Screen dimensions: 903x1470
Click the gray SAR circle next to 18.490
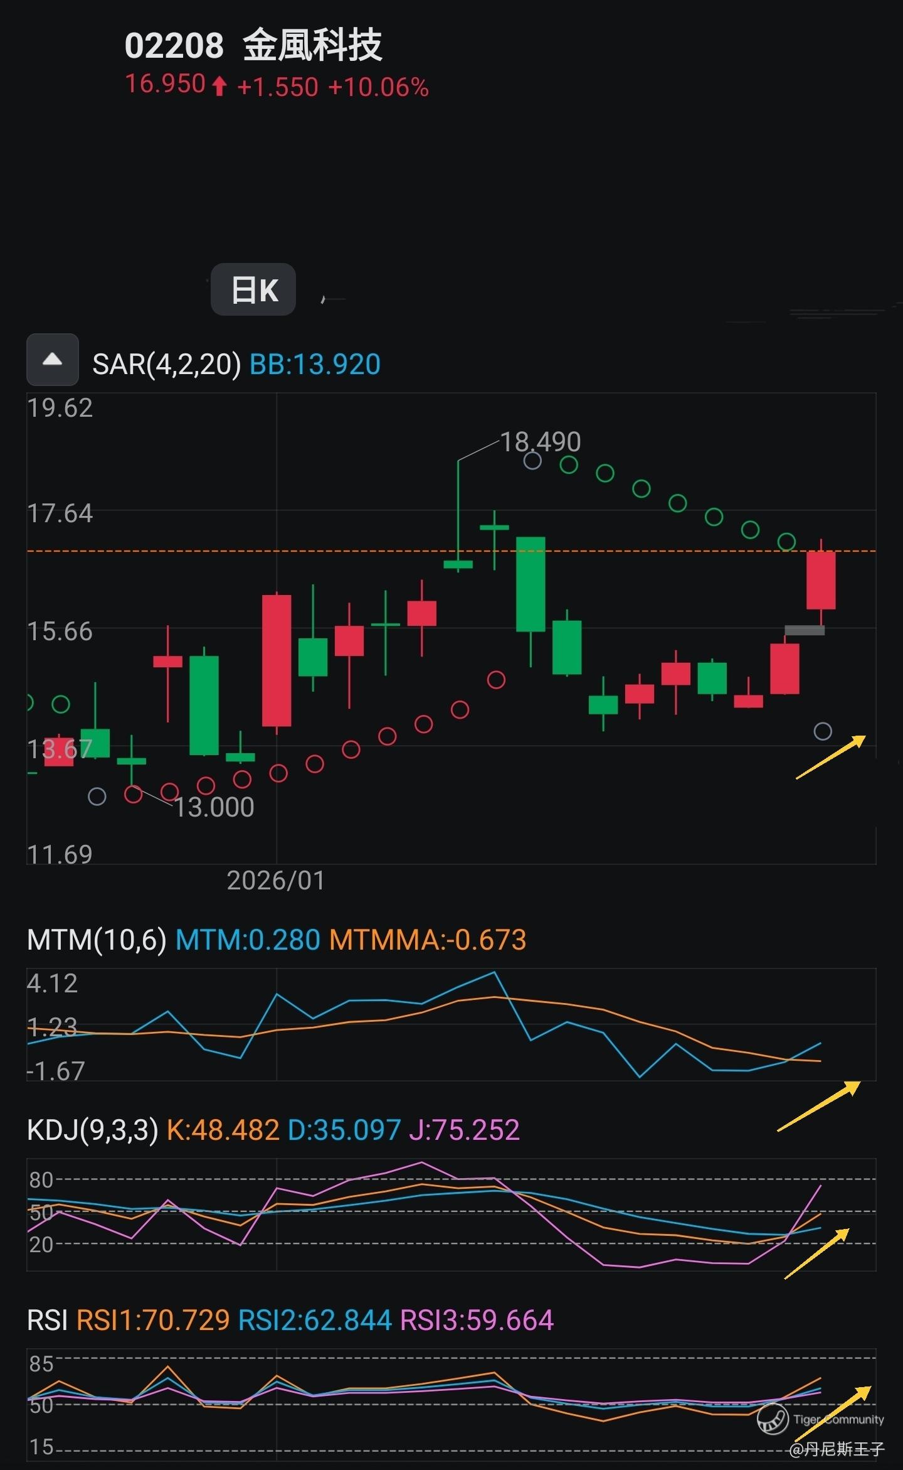[x=532, y=461]
